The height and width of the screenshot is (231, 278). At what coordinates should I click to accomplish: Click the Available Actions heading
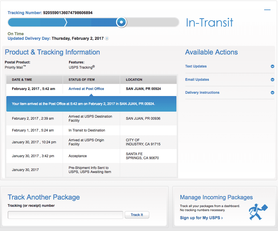pos(211,52)
